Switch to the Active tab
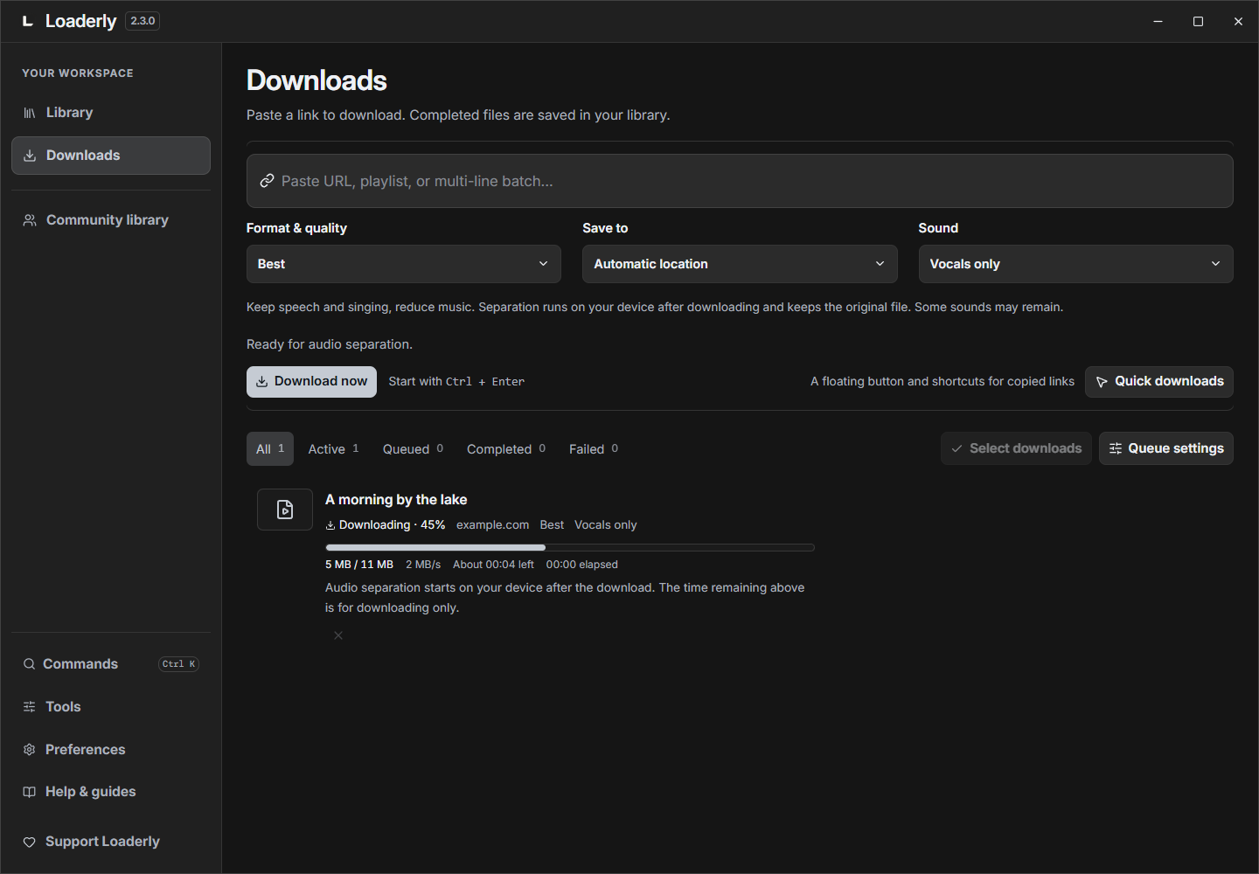 333,449
